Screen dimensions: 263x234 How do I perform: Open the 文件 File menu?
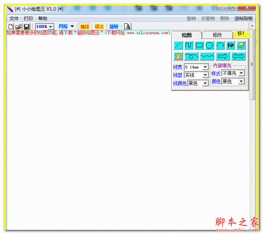[14, 18]
